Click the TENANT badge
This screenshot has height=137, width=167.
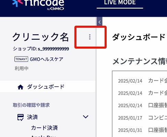coord(21,59)
